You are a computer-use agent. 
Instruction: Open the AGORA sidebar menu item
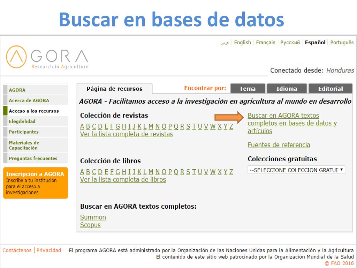click(x=36, y=90)
